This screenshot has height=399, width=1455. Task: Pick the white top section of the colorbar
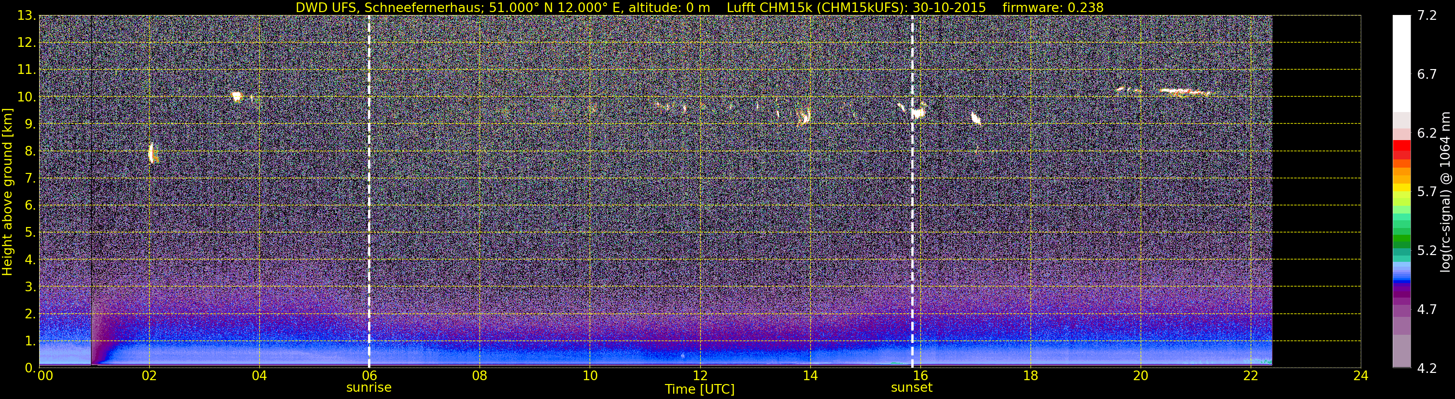(1402, 63)
